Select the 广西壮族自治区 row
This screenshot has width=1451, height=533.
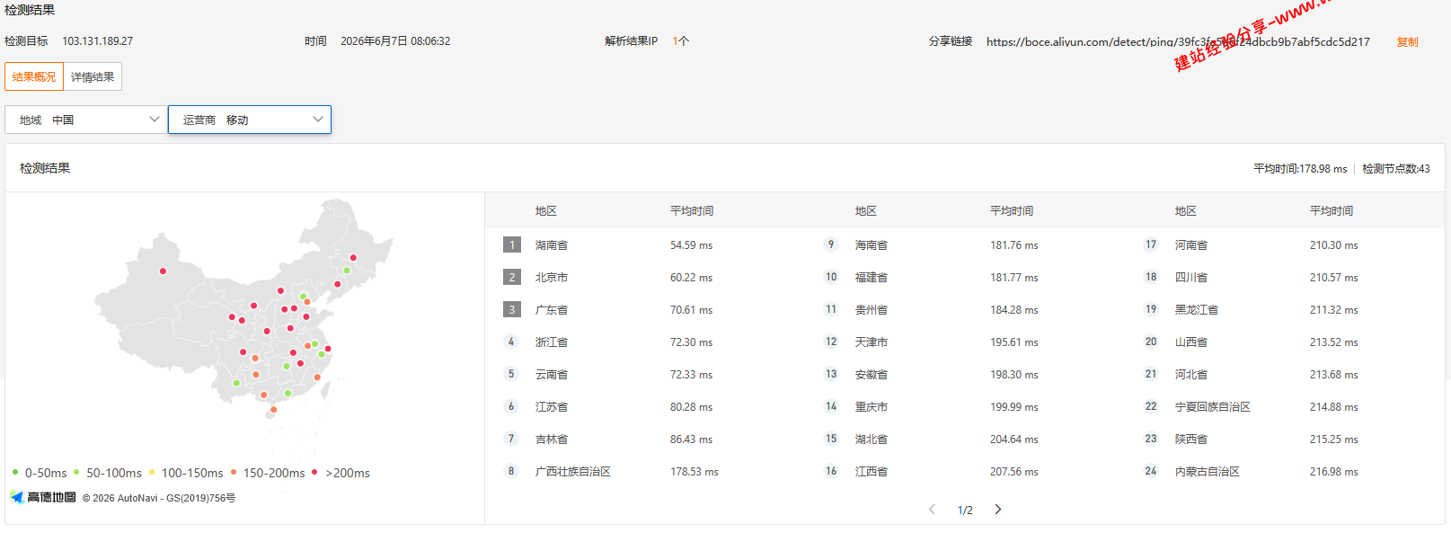pos(645,471)
